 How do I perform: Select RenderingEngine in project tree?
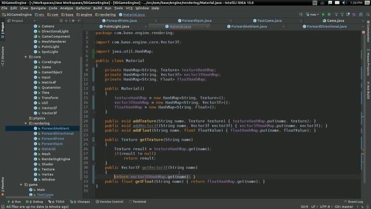tap(56, 159)
